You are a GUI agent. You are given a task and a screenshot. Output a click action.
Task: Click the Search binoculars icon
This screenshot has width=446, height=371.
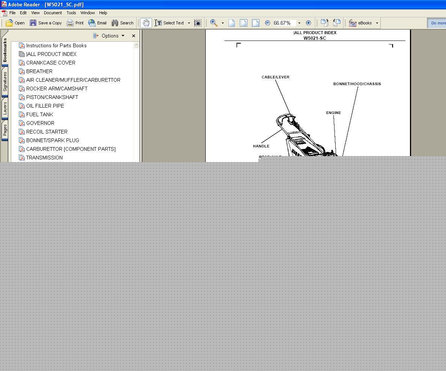pos(115,23)
